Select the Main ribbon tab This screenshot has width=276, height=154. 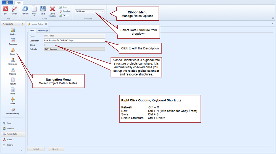(x=19, y=2)
